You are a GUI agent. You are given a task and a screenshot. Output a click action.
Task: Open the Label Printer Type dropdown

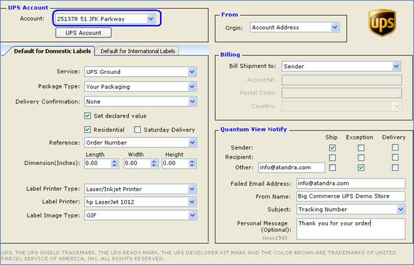pyautogui.click(x=140, y=189)
